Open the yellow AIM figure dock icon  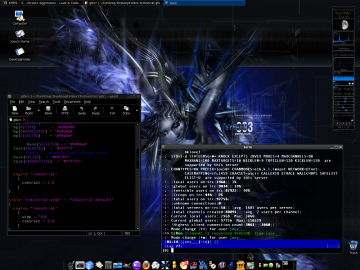[174, 265]
